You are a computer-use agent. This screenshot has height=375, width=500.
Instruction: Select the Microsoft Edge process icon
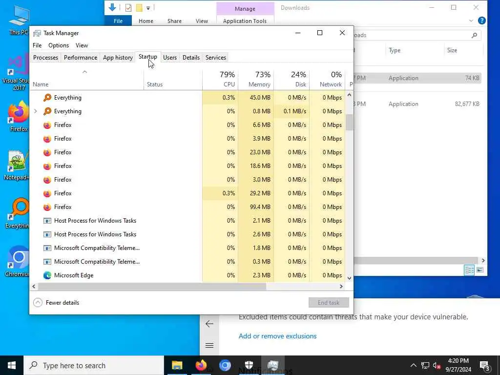pos(47,275)
